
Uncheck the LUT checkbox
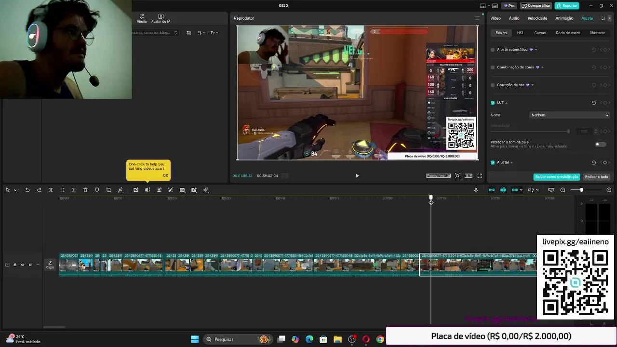pos(493,103)
